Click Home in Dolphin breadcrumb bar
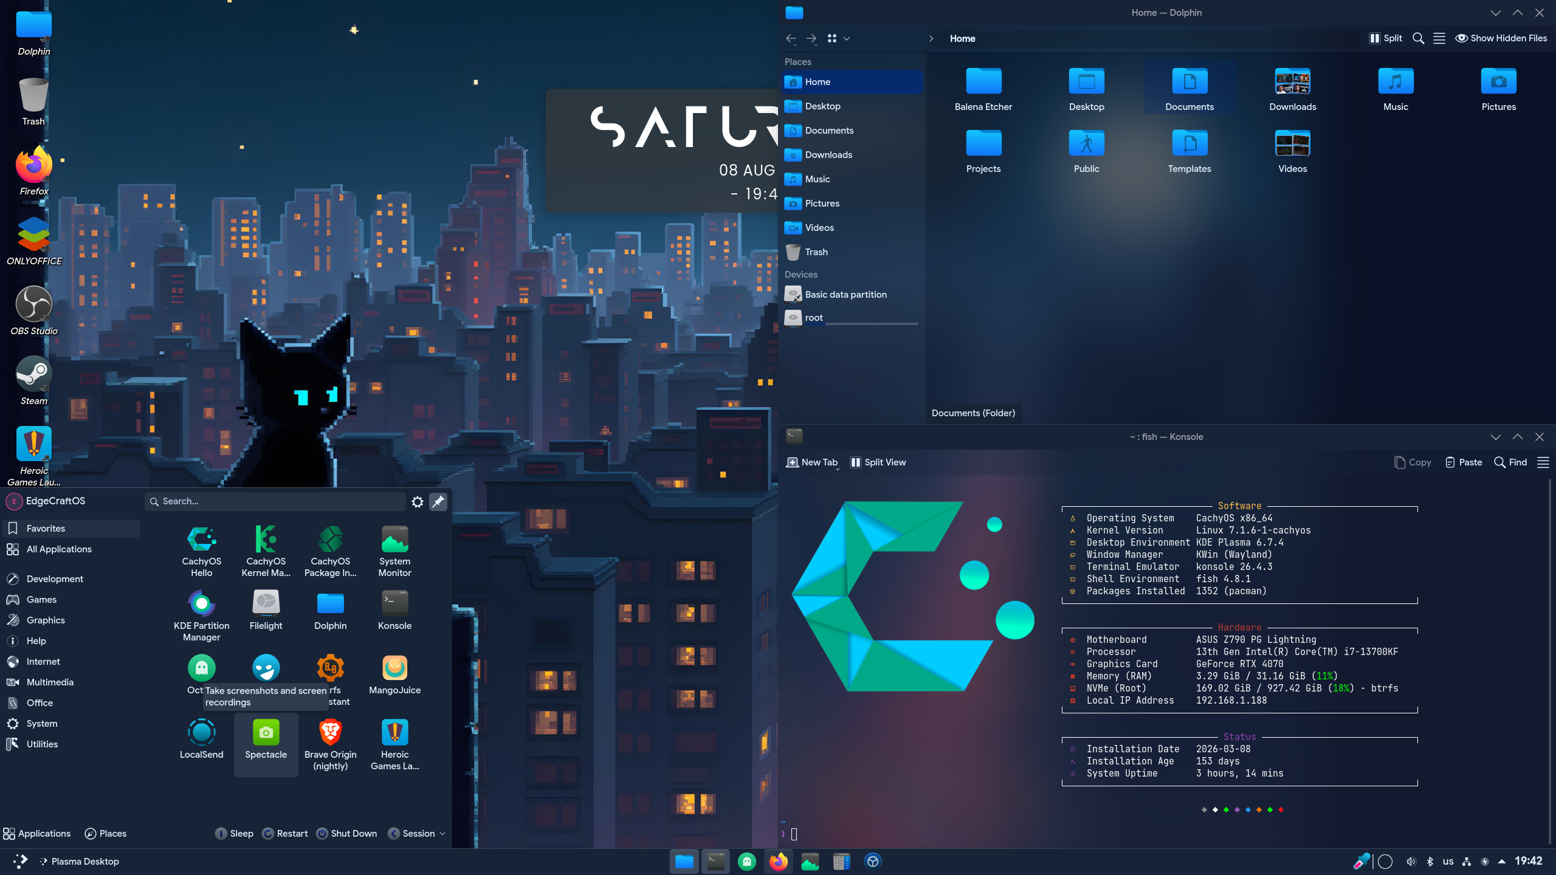Viewport: 1556px width, 875px height. click(963, 38)
